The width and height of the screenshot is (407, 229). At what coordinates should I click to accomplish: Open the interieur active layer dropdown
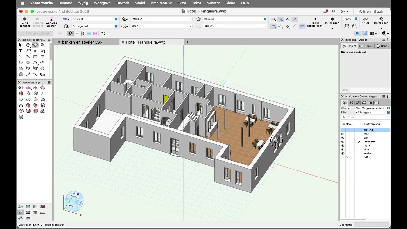coord(162,19)
